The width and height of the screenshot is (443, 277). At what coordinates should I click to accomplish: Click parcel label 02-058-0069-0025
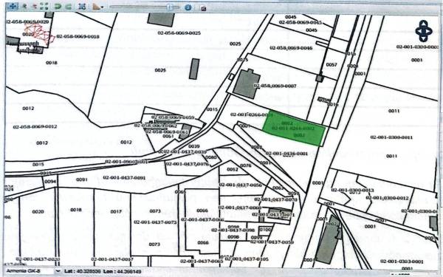tap(179, 33)
